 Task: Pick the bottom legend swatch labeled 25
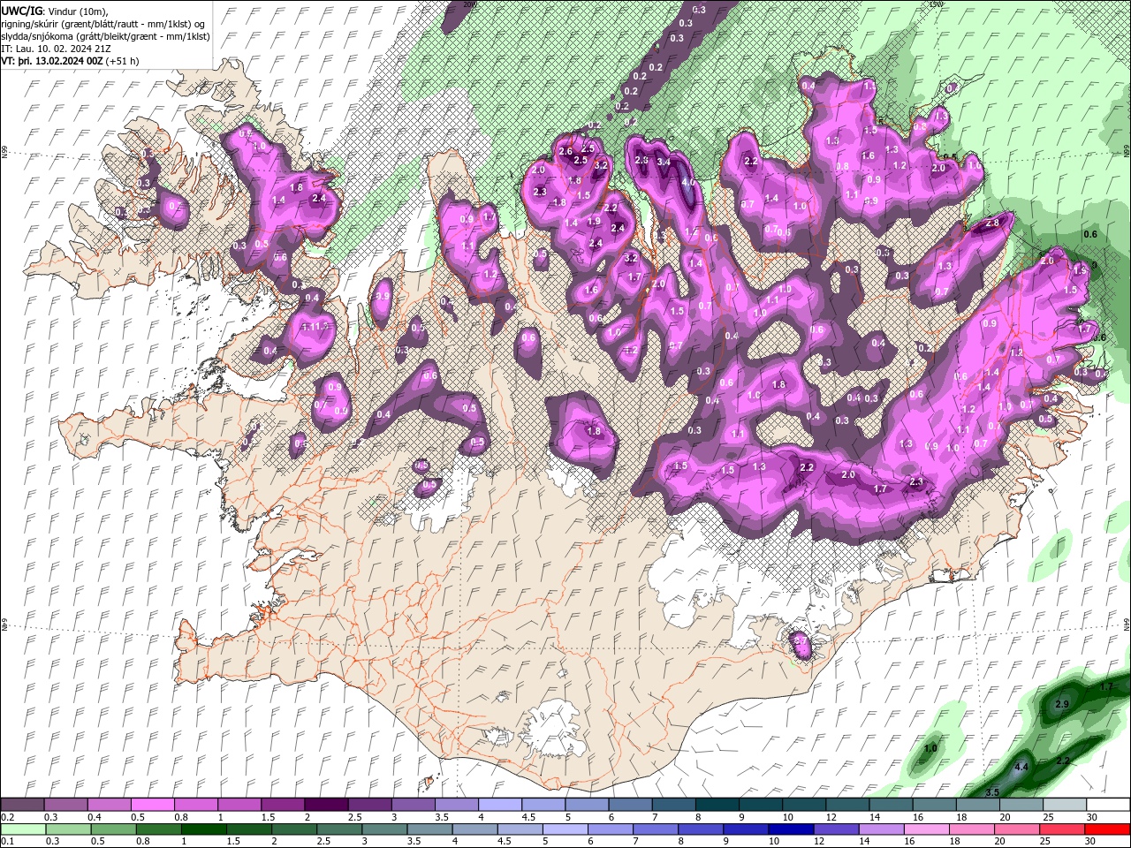[1064, 830]
